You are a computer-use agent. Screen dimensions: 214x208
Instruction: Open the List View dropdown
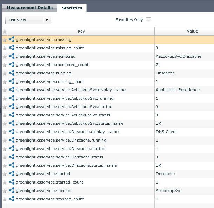tap(28, 20)
